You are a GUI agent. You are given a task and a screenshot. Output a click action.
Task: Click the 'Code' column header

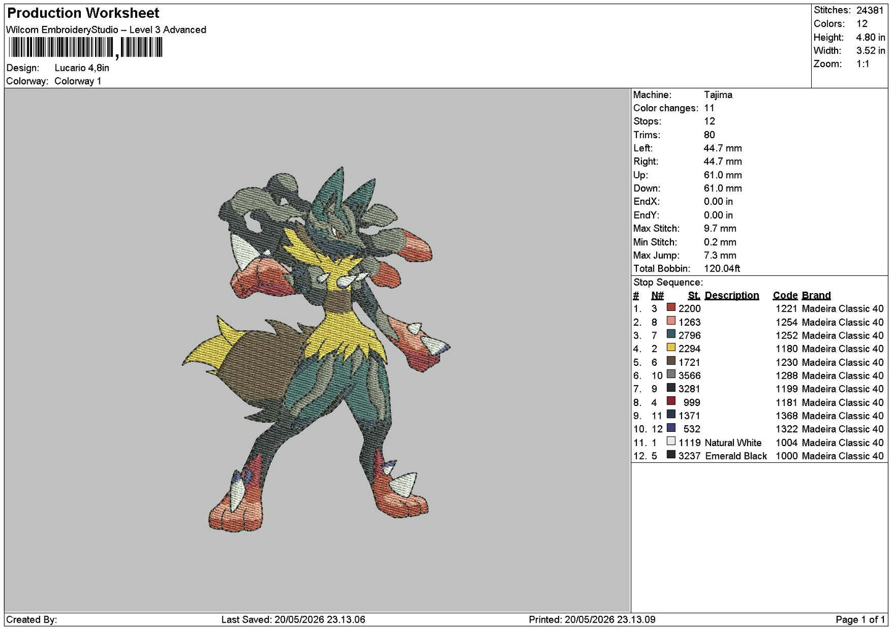785,295
